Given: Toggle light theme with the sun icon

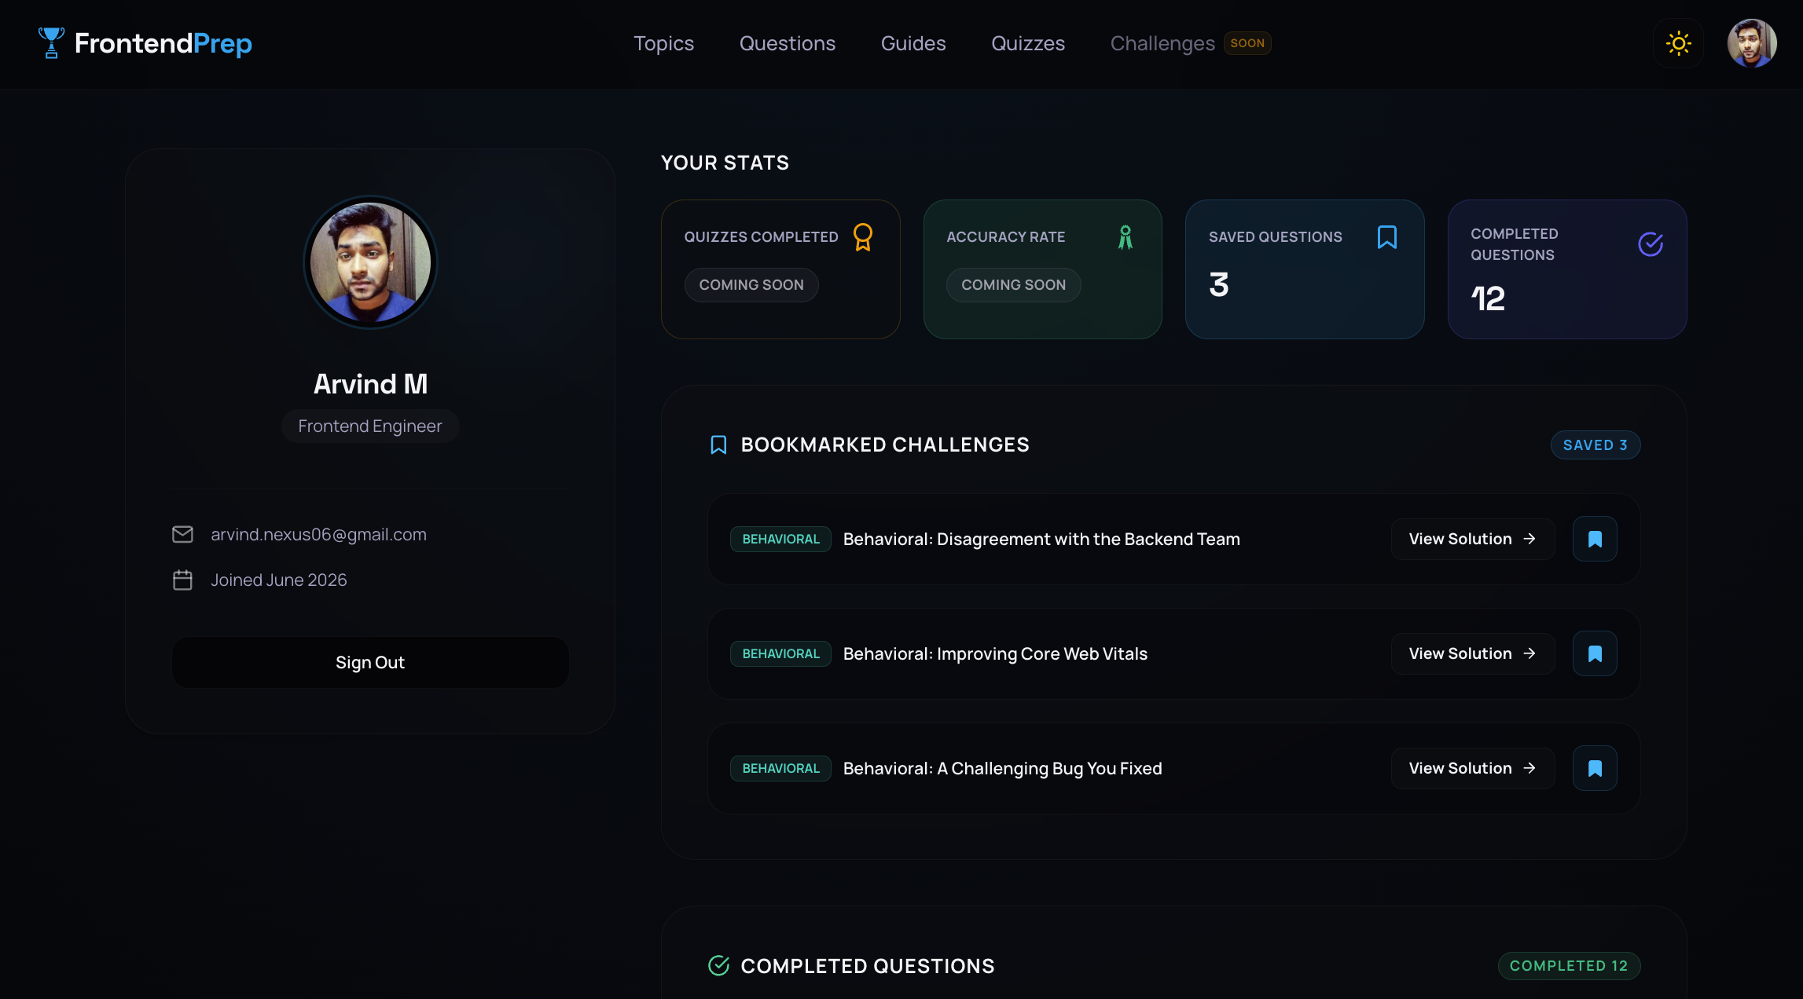Looking at the screenshot, I should [x=1678, y=43].
